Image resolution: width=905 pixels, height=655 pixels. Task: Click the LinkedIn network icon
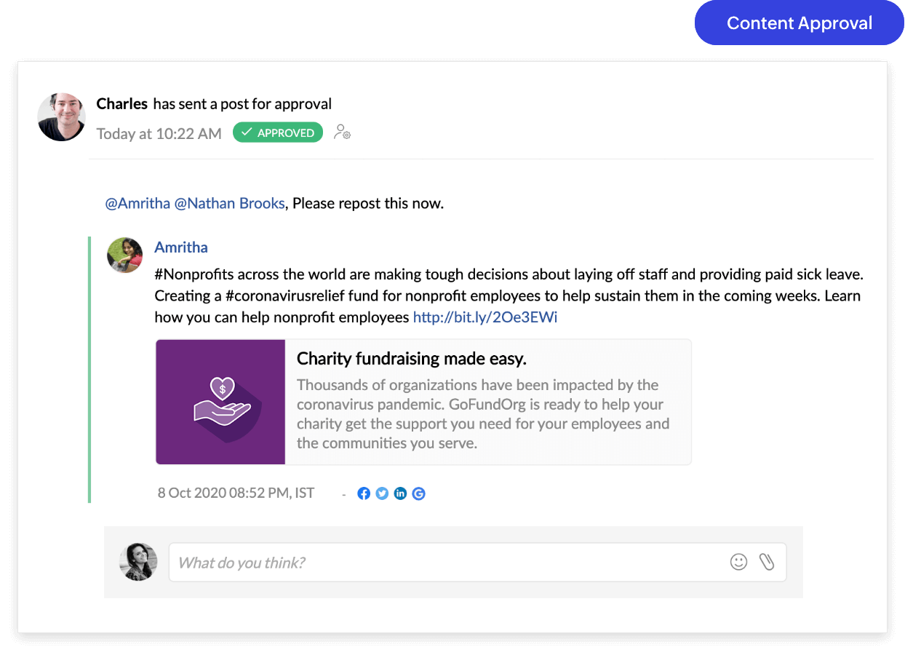(400, 493)
